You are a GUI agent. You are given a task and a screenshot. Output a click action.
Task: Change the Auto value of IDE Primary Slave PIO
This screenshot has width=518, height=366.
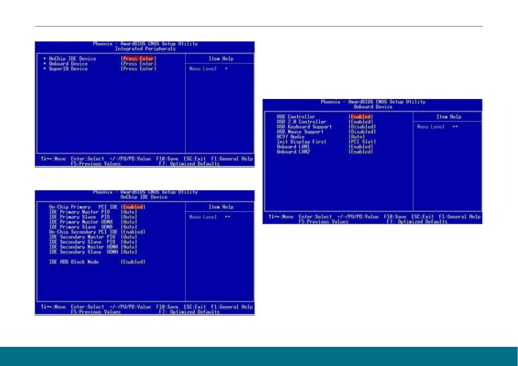129,217
